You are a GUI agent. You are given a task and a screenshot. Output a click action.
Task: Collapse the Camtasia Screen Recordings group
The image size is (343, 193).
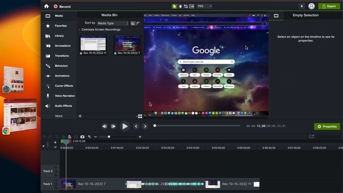79,29
